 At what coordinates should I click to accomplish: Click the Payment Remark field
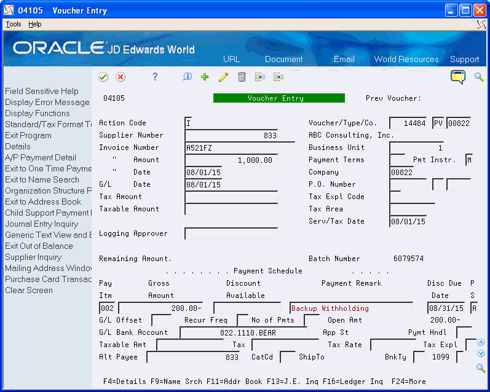pos(350,308)
